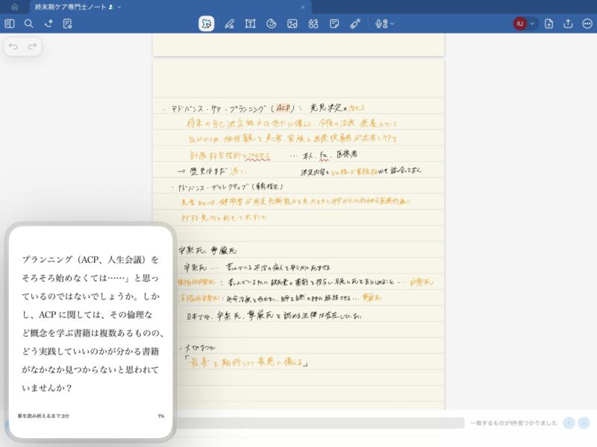The height and width of the screenshot is (447, 597).
Task: Start audio recording with the microphone
Action: 380,24
